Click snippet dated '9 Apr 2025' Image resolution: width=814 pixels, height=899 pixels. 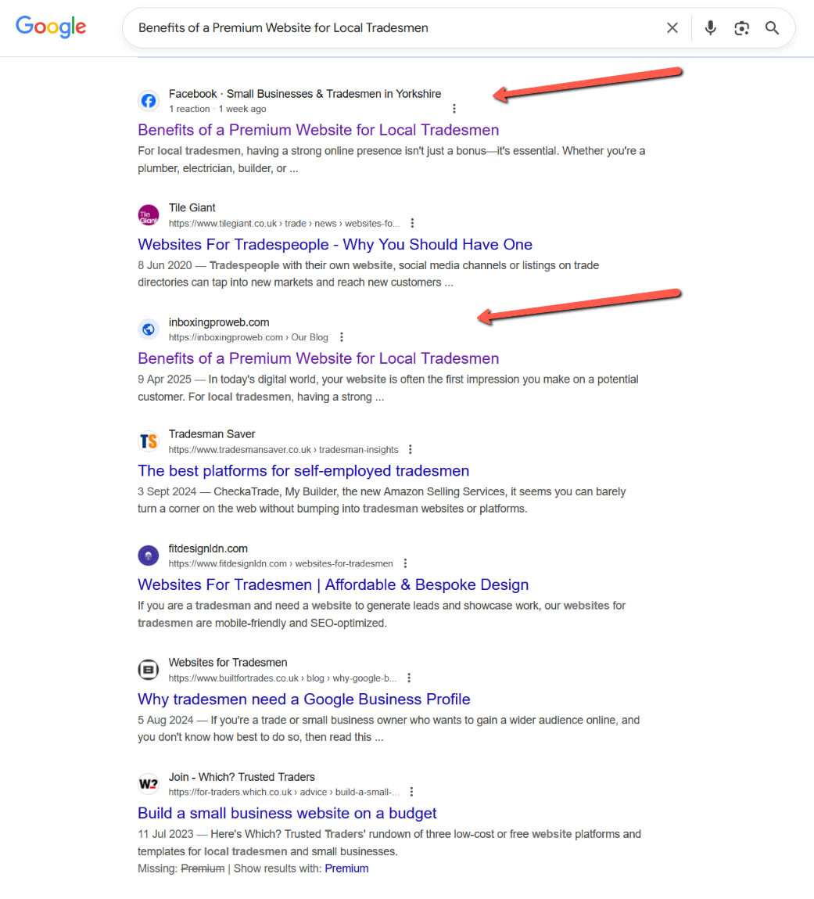click(x=388, y=388)
